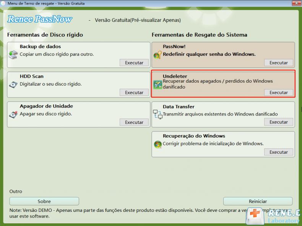Click the Apagador de Unidade eraser icon
Screen dimensions: 302x226
(x=13, y=114)
